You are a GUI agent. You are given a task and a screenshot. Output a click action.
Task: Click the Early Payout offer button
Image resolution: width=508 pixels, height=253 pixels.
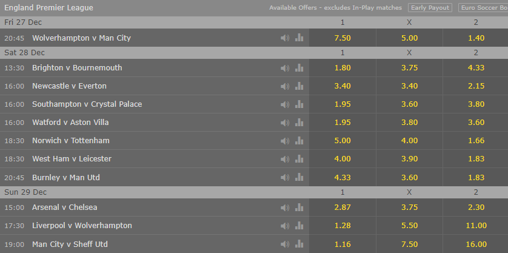tap(430, 8)
